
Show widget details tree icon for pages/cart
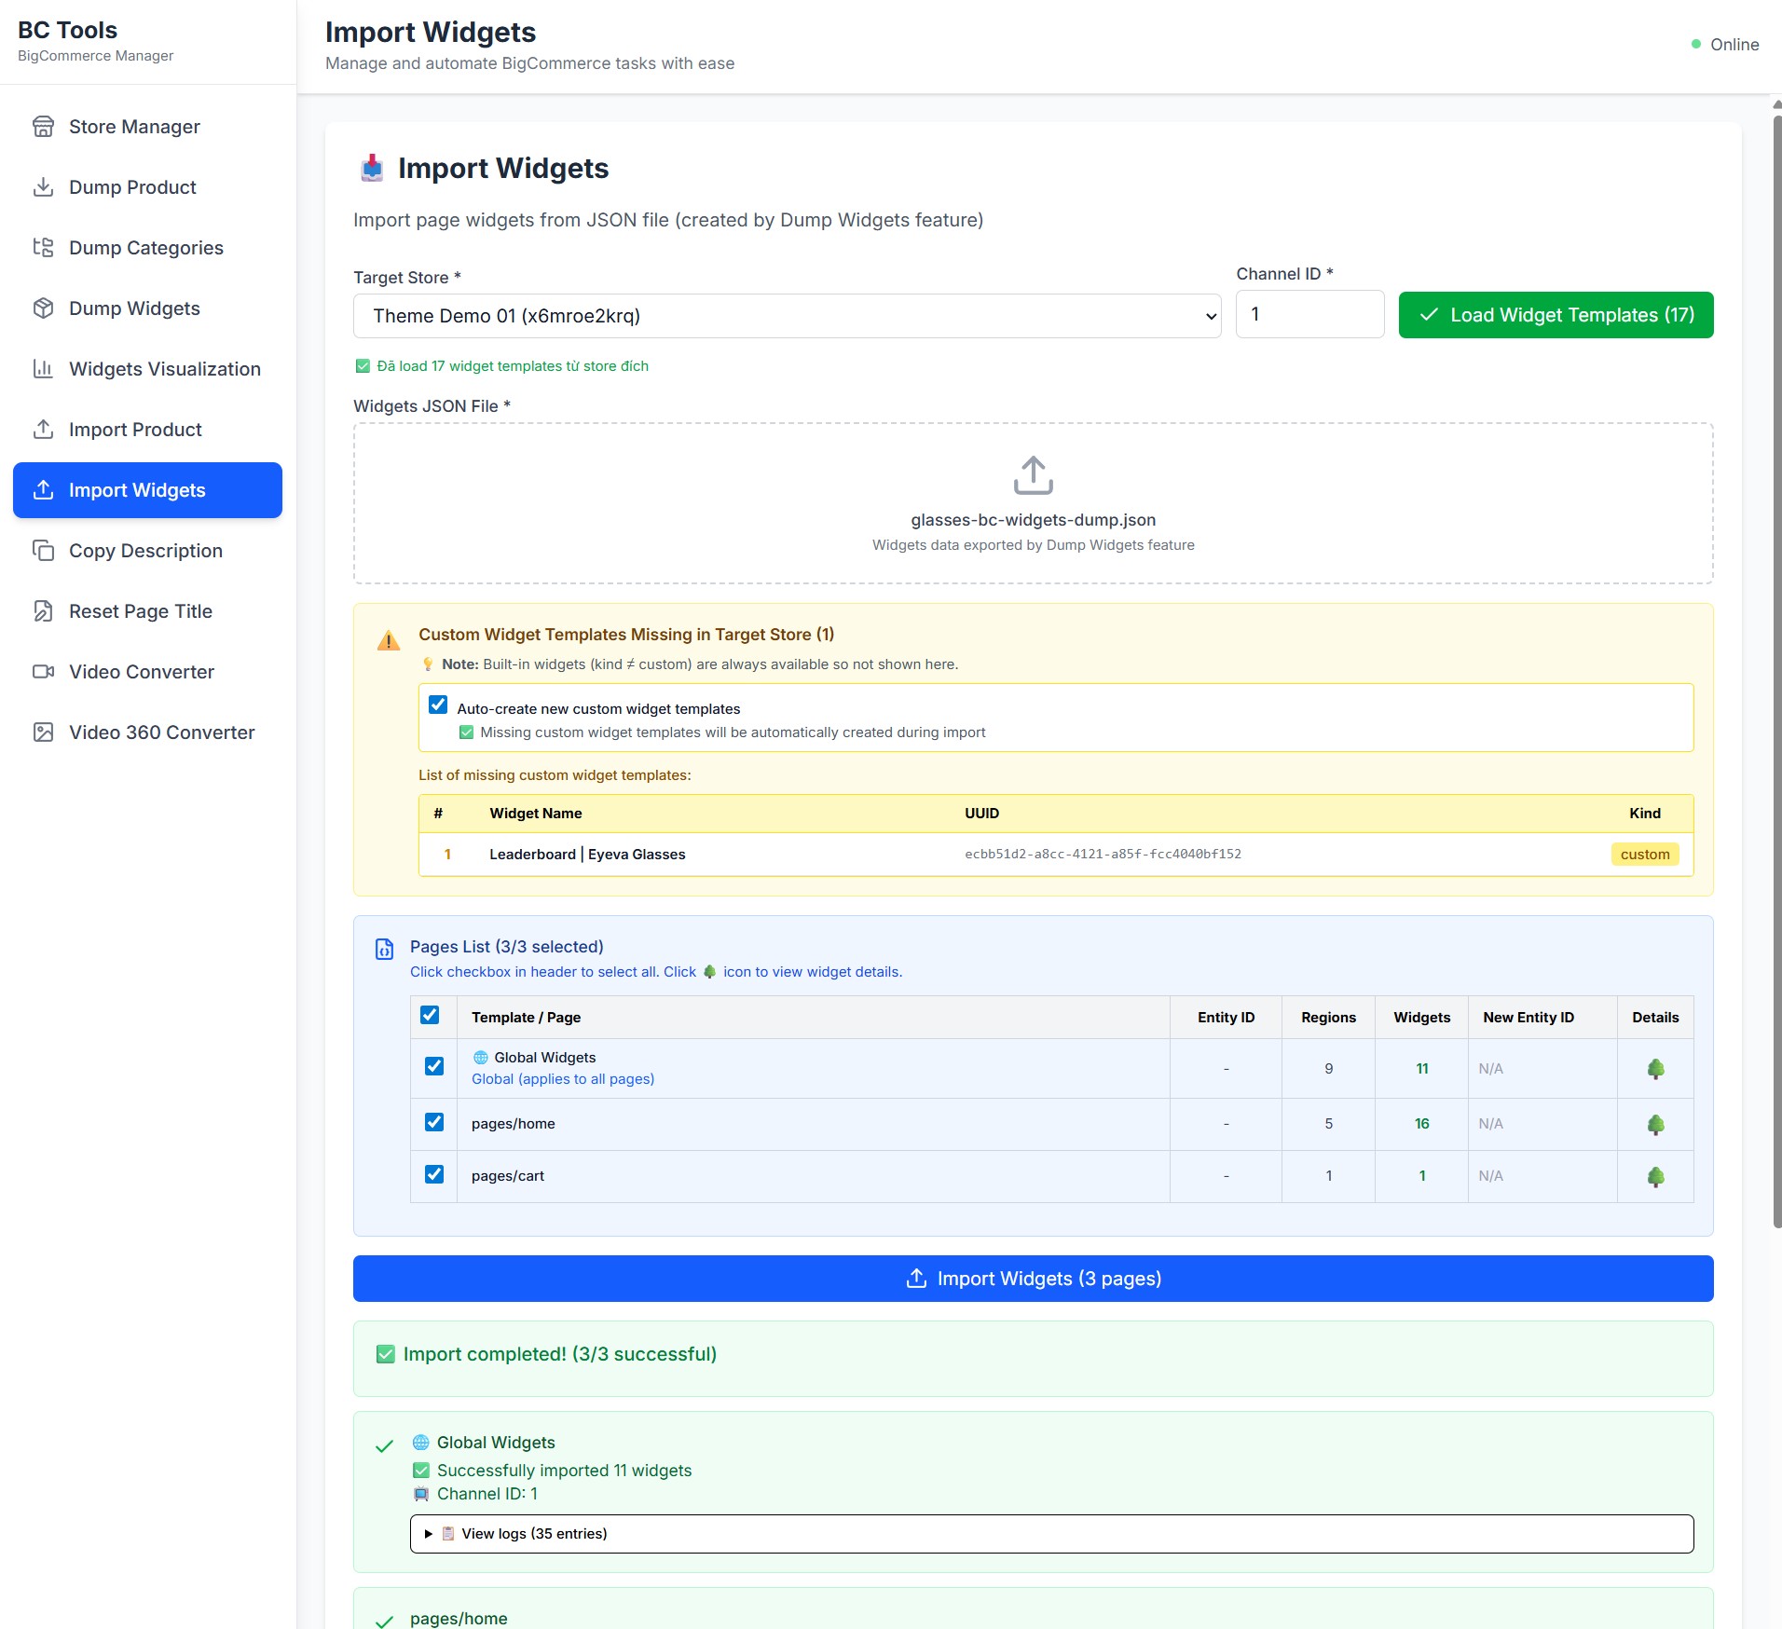click(x=1655, y=1177)
